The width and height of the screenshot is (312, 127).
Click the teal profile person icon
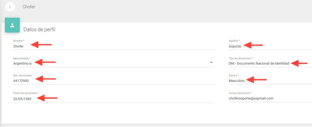click(12, 25)
